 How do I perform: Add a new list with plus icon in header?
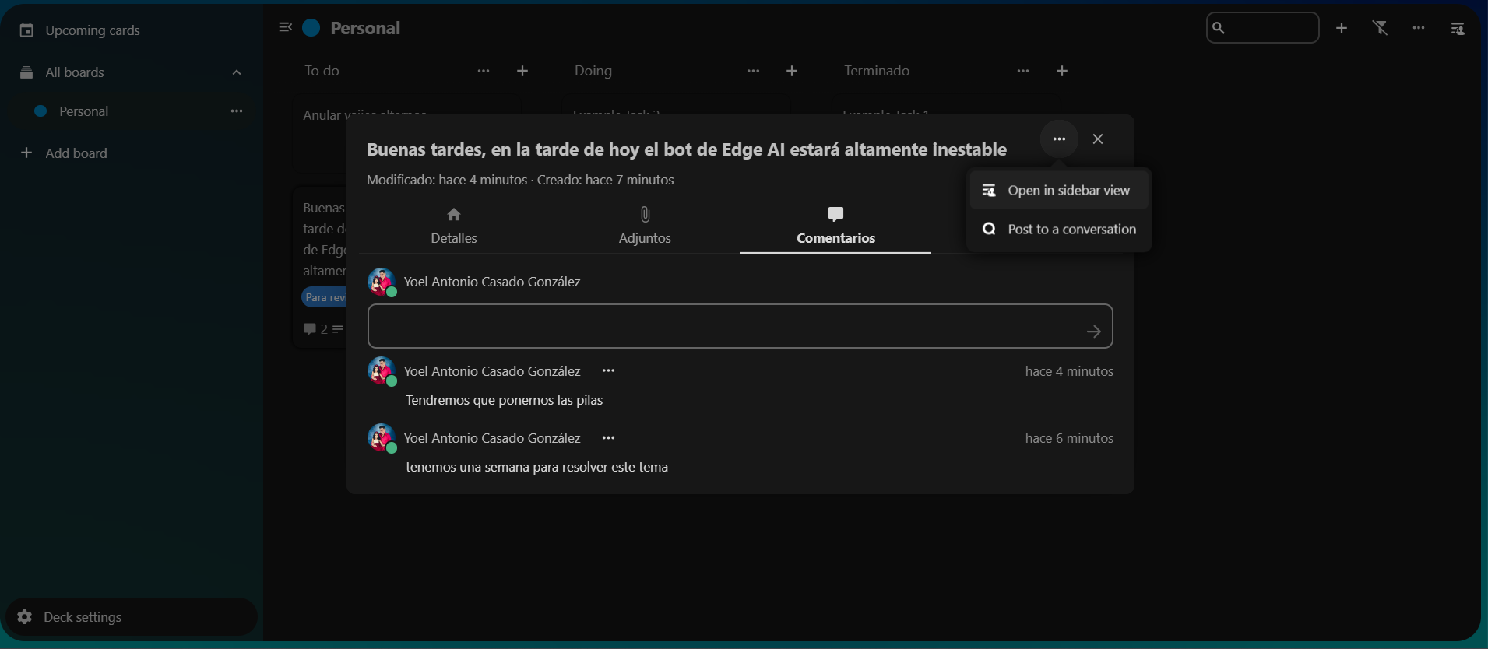coord(1342,28)
